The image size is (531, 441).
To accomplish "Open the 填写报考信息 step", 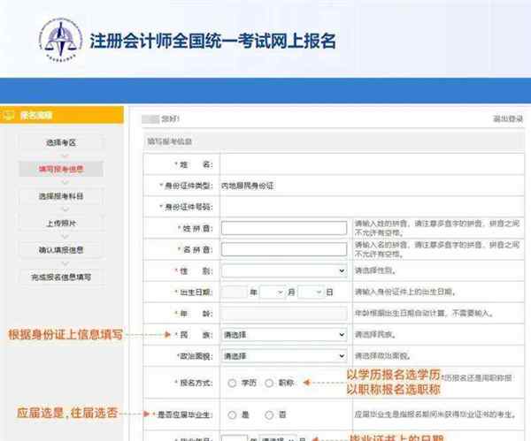I will click(61, 169).
